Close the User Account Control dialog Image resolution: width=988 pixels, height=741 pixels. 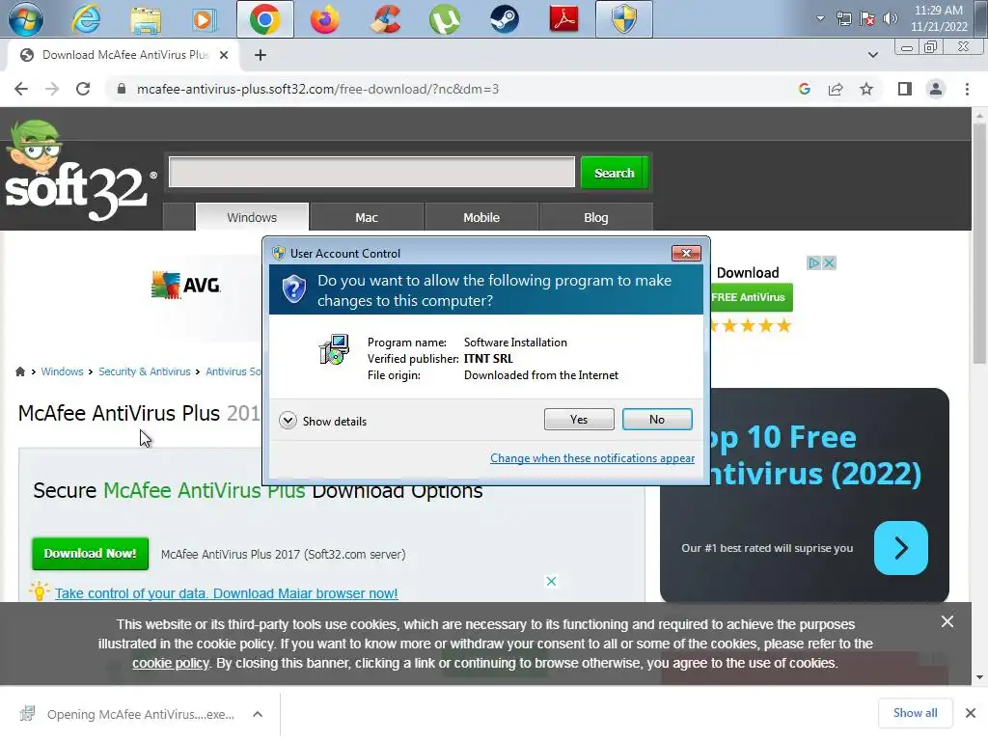(x=686, y=254)
